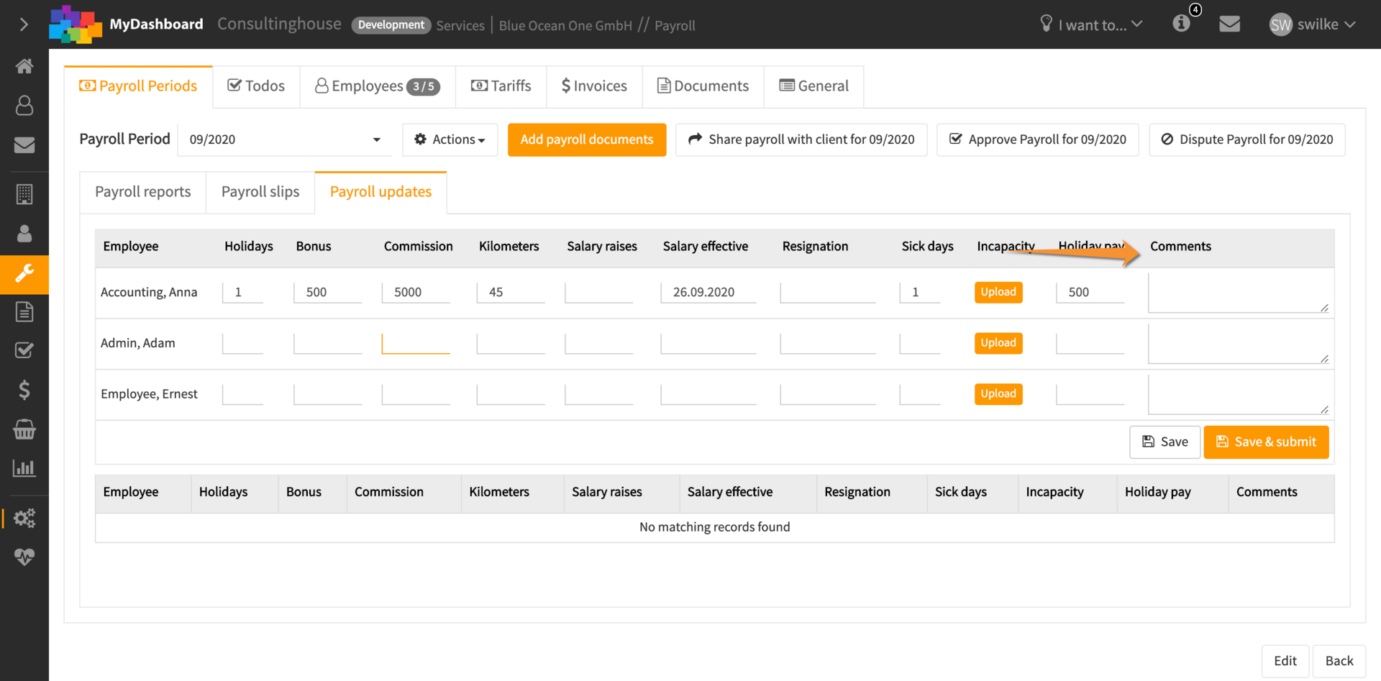This screenshot has height=681, width=1381.
Task: Open the gears settings icon in the sidebar
Action: (x=24, y=518)
